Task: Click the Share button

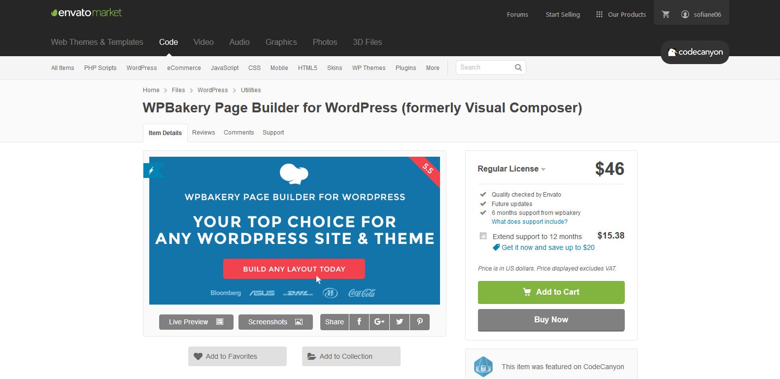Action: click(x=335, y=322)
